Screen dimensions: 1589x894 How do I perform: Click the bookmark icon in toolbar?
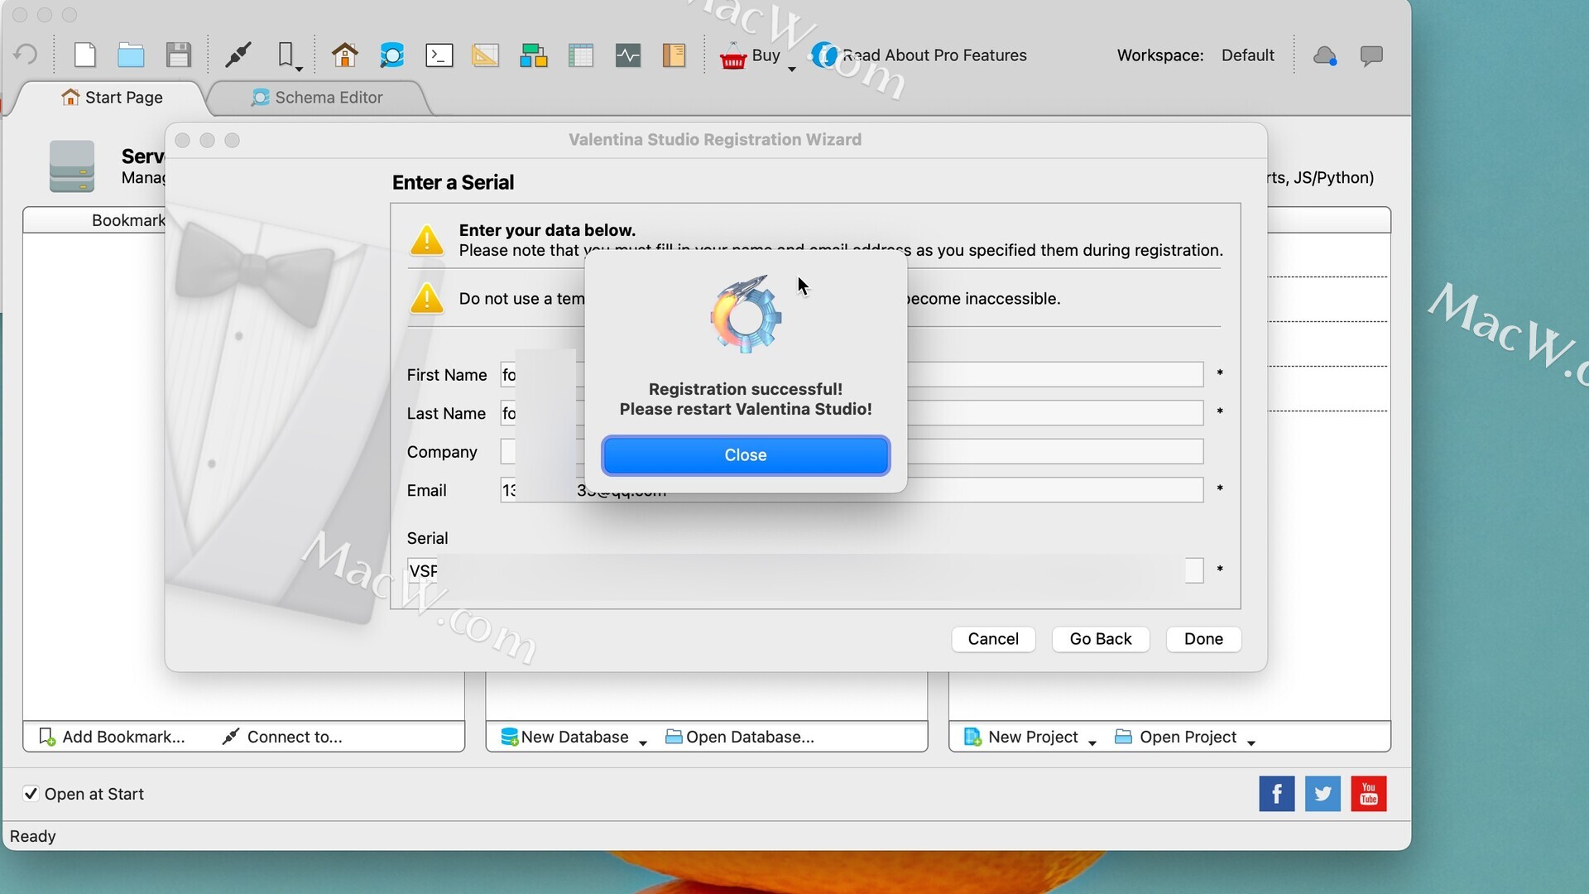286,55
